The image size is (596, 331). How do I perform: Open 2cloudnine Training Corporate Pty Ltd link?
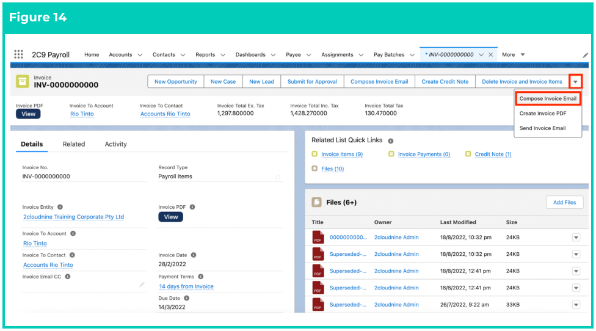73,217
